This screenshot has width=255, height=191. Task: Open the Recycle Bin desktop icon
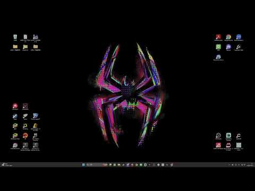[x=15, y=37]
